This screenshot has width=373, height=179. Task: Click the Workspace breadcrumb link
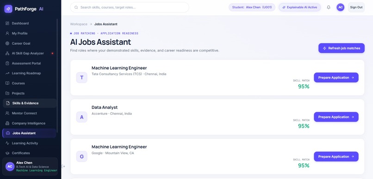79,24
